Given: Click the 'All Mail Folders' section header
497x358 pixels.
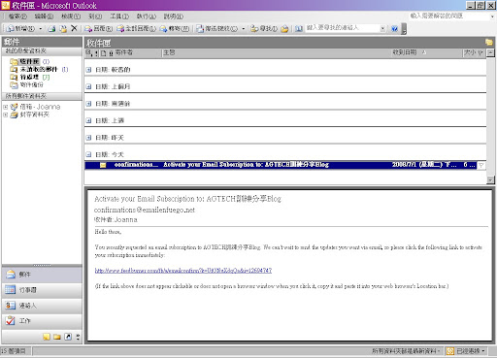Looking at the screenshot, I should click(42, 96).
